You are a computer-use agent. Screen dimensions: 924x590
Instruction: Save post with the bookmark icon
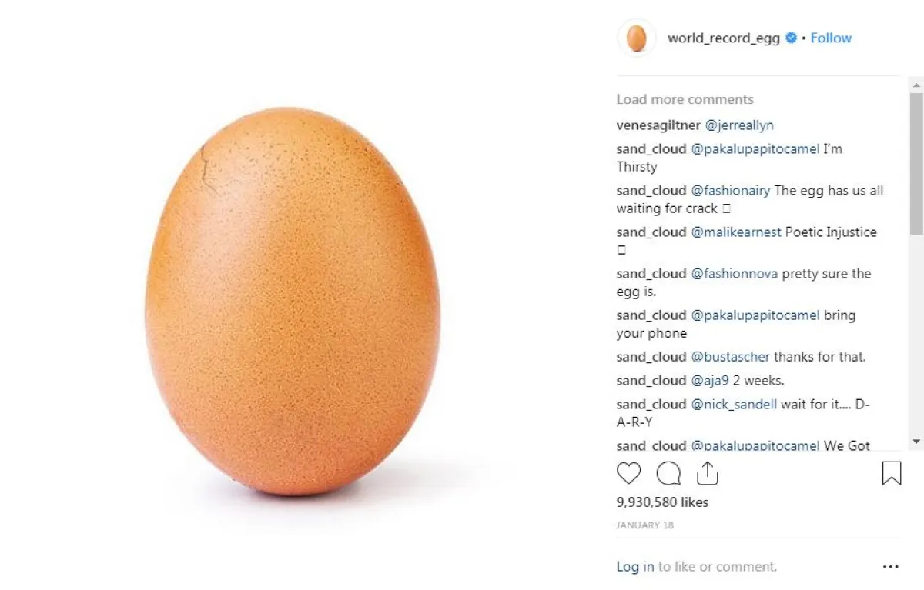(x=891, y=473)
